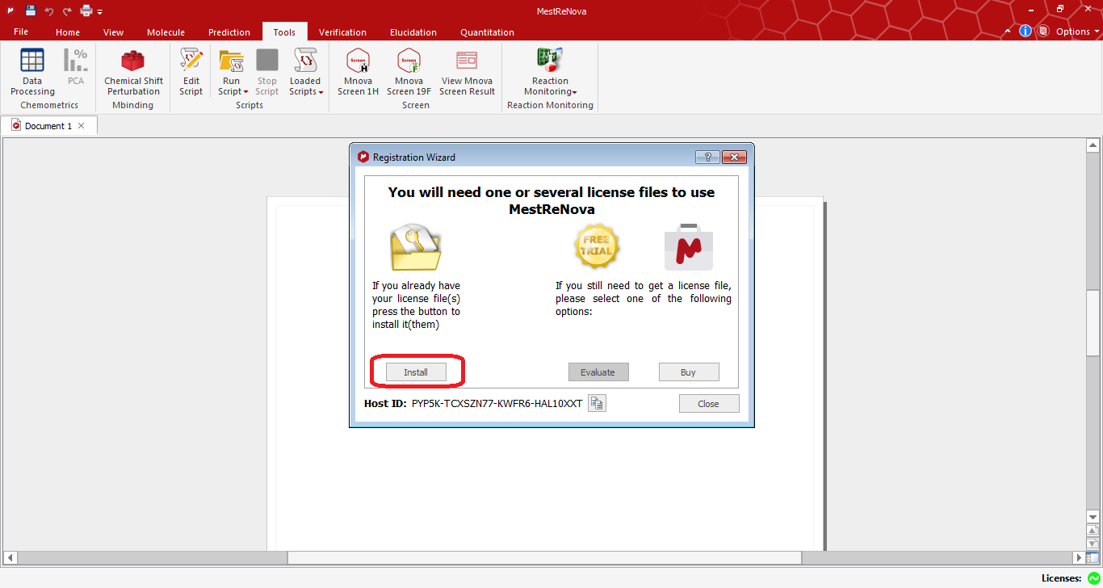
Task: Launch Chemical Shift Perturbation tool
Action: click(x=133, y=71)
